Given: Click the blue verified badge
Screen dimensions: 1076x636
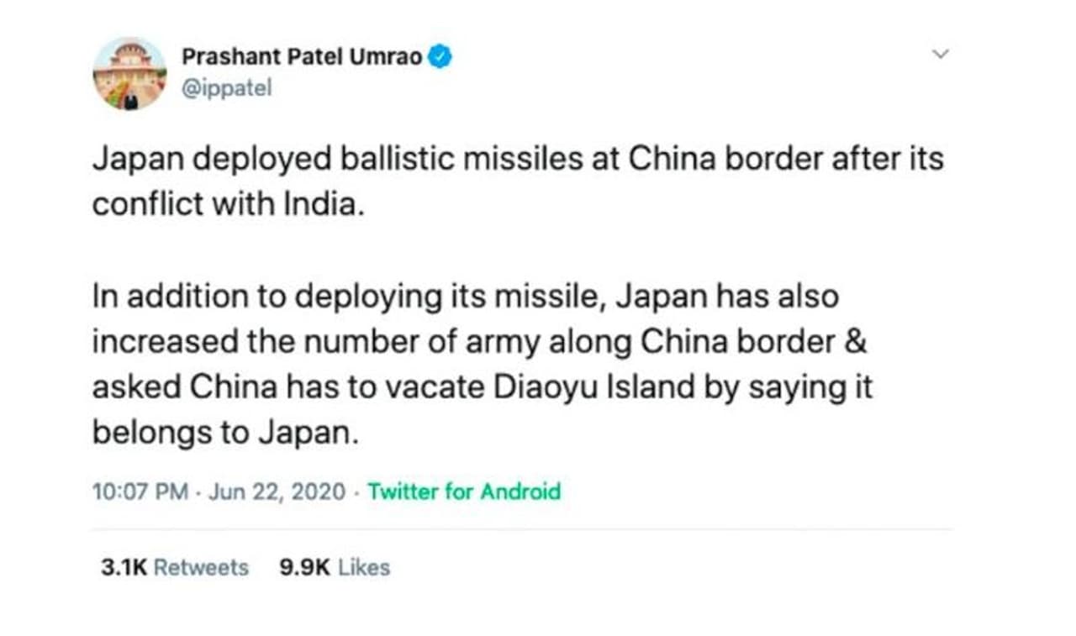Looking at the screenshot, I should [x=441, y=57].
